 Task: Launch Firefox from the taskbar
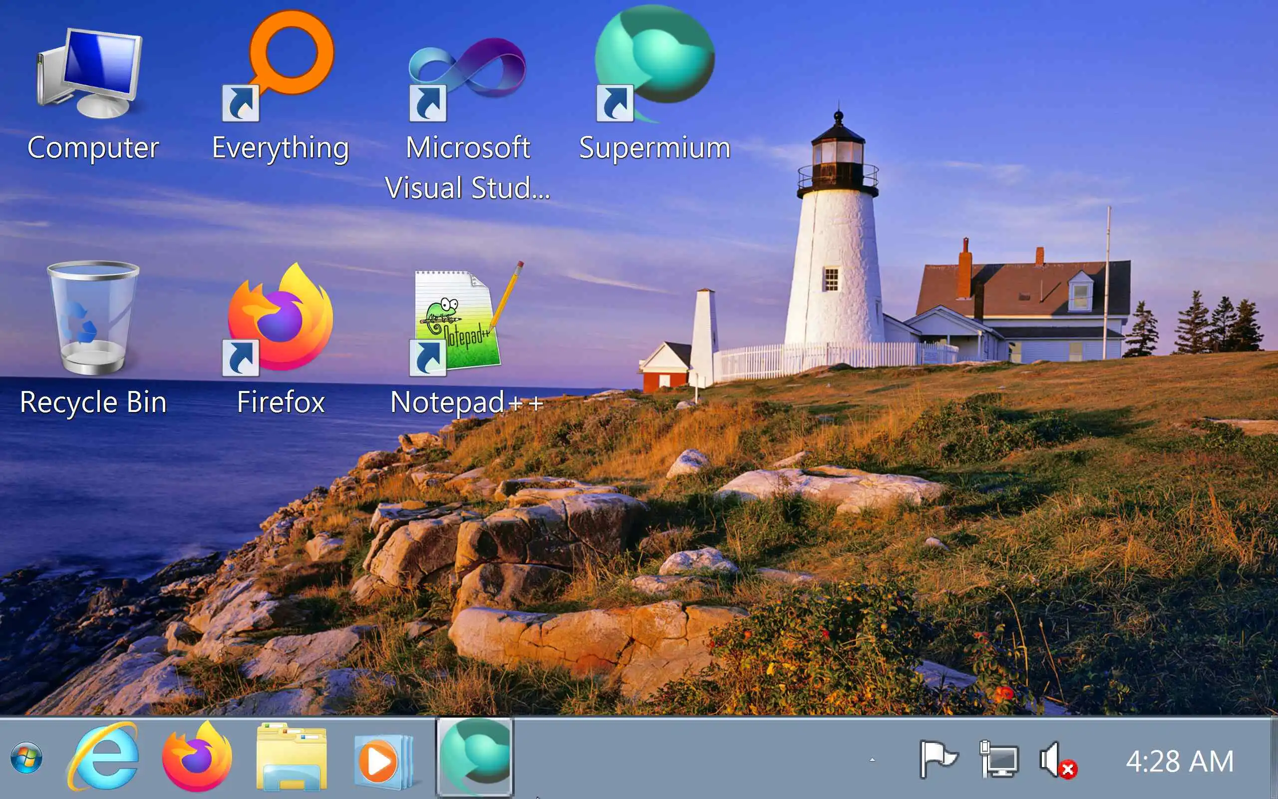click(197, 758)
